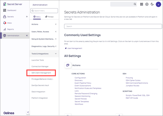Open Discovery link
The height and width of the screenshot is (116, 163).
[79, 80]
